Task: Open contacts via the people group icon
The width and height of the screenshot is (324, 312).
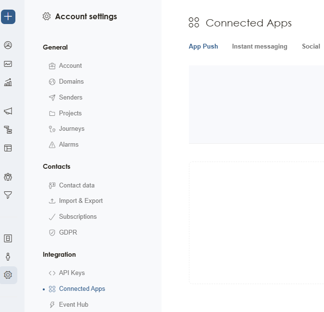Action: coord(8,177)
